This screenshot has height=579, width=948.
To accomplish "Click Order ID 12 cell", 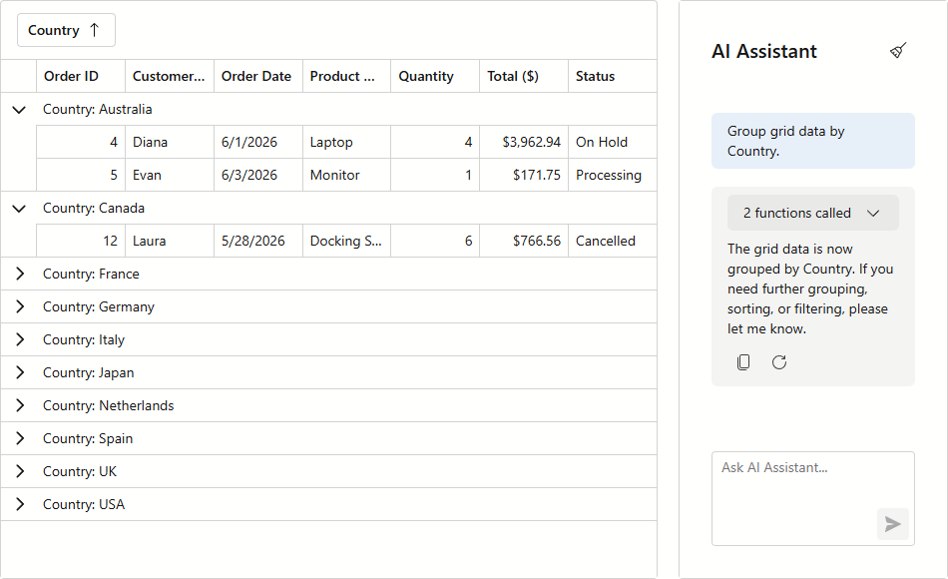I will [x=81, y=241].
